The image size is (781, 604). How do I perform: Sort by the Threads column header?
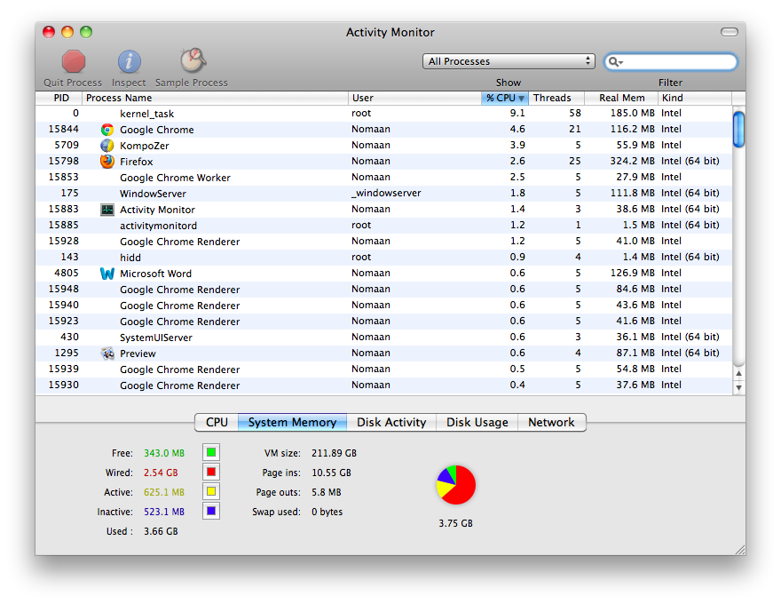click(x=556, y=98)
